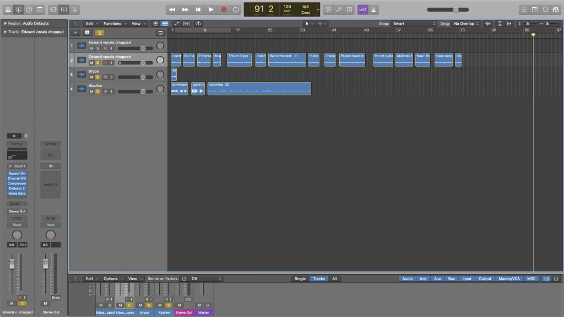Mute the bryce track
This screenshot has width=564, height=317.
coord(91,77)
